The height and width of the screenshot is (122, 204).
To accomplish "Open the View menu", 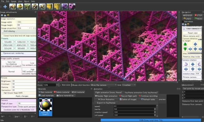I will [x=20, y=1].
